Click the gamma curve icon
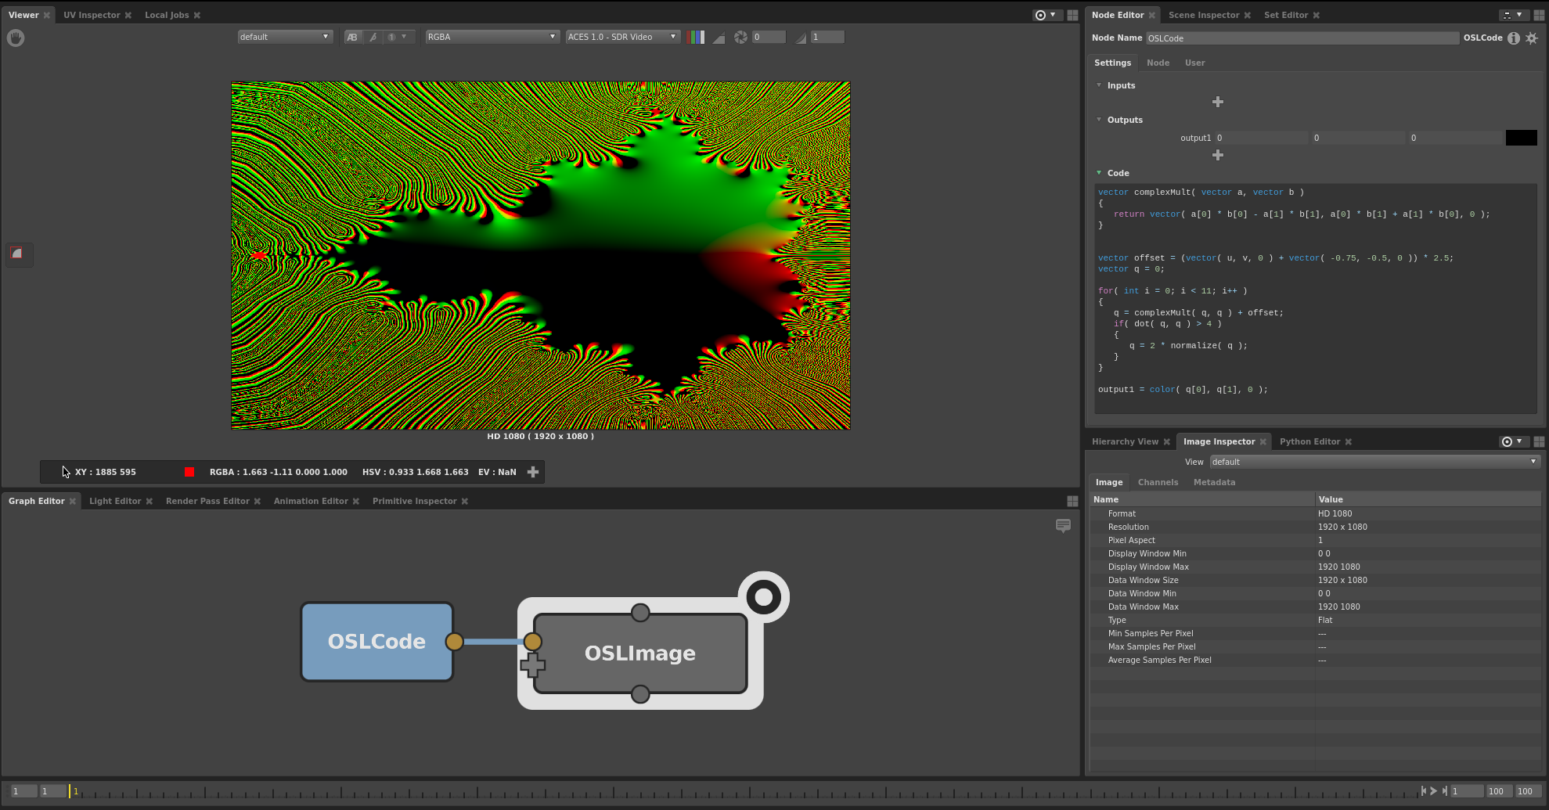Image resolution: width=1549 pixels, height=810 pixels. (x=800, y=38)
